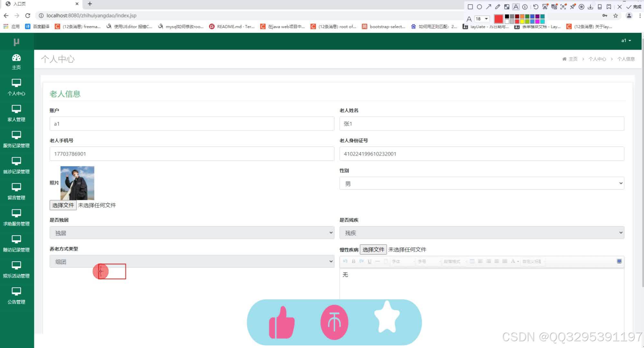
Task: Open 求助服务管理 in the sidebar
Action: point(16,218)
